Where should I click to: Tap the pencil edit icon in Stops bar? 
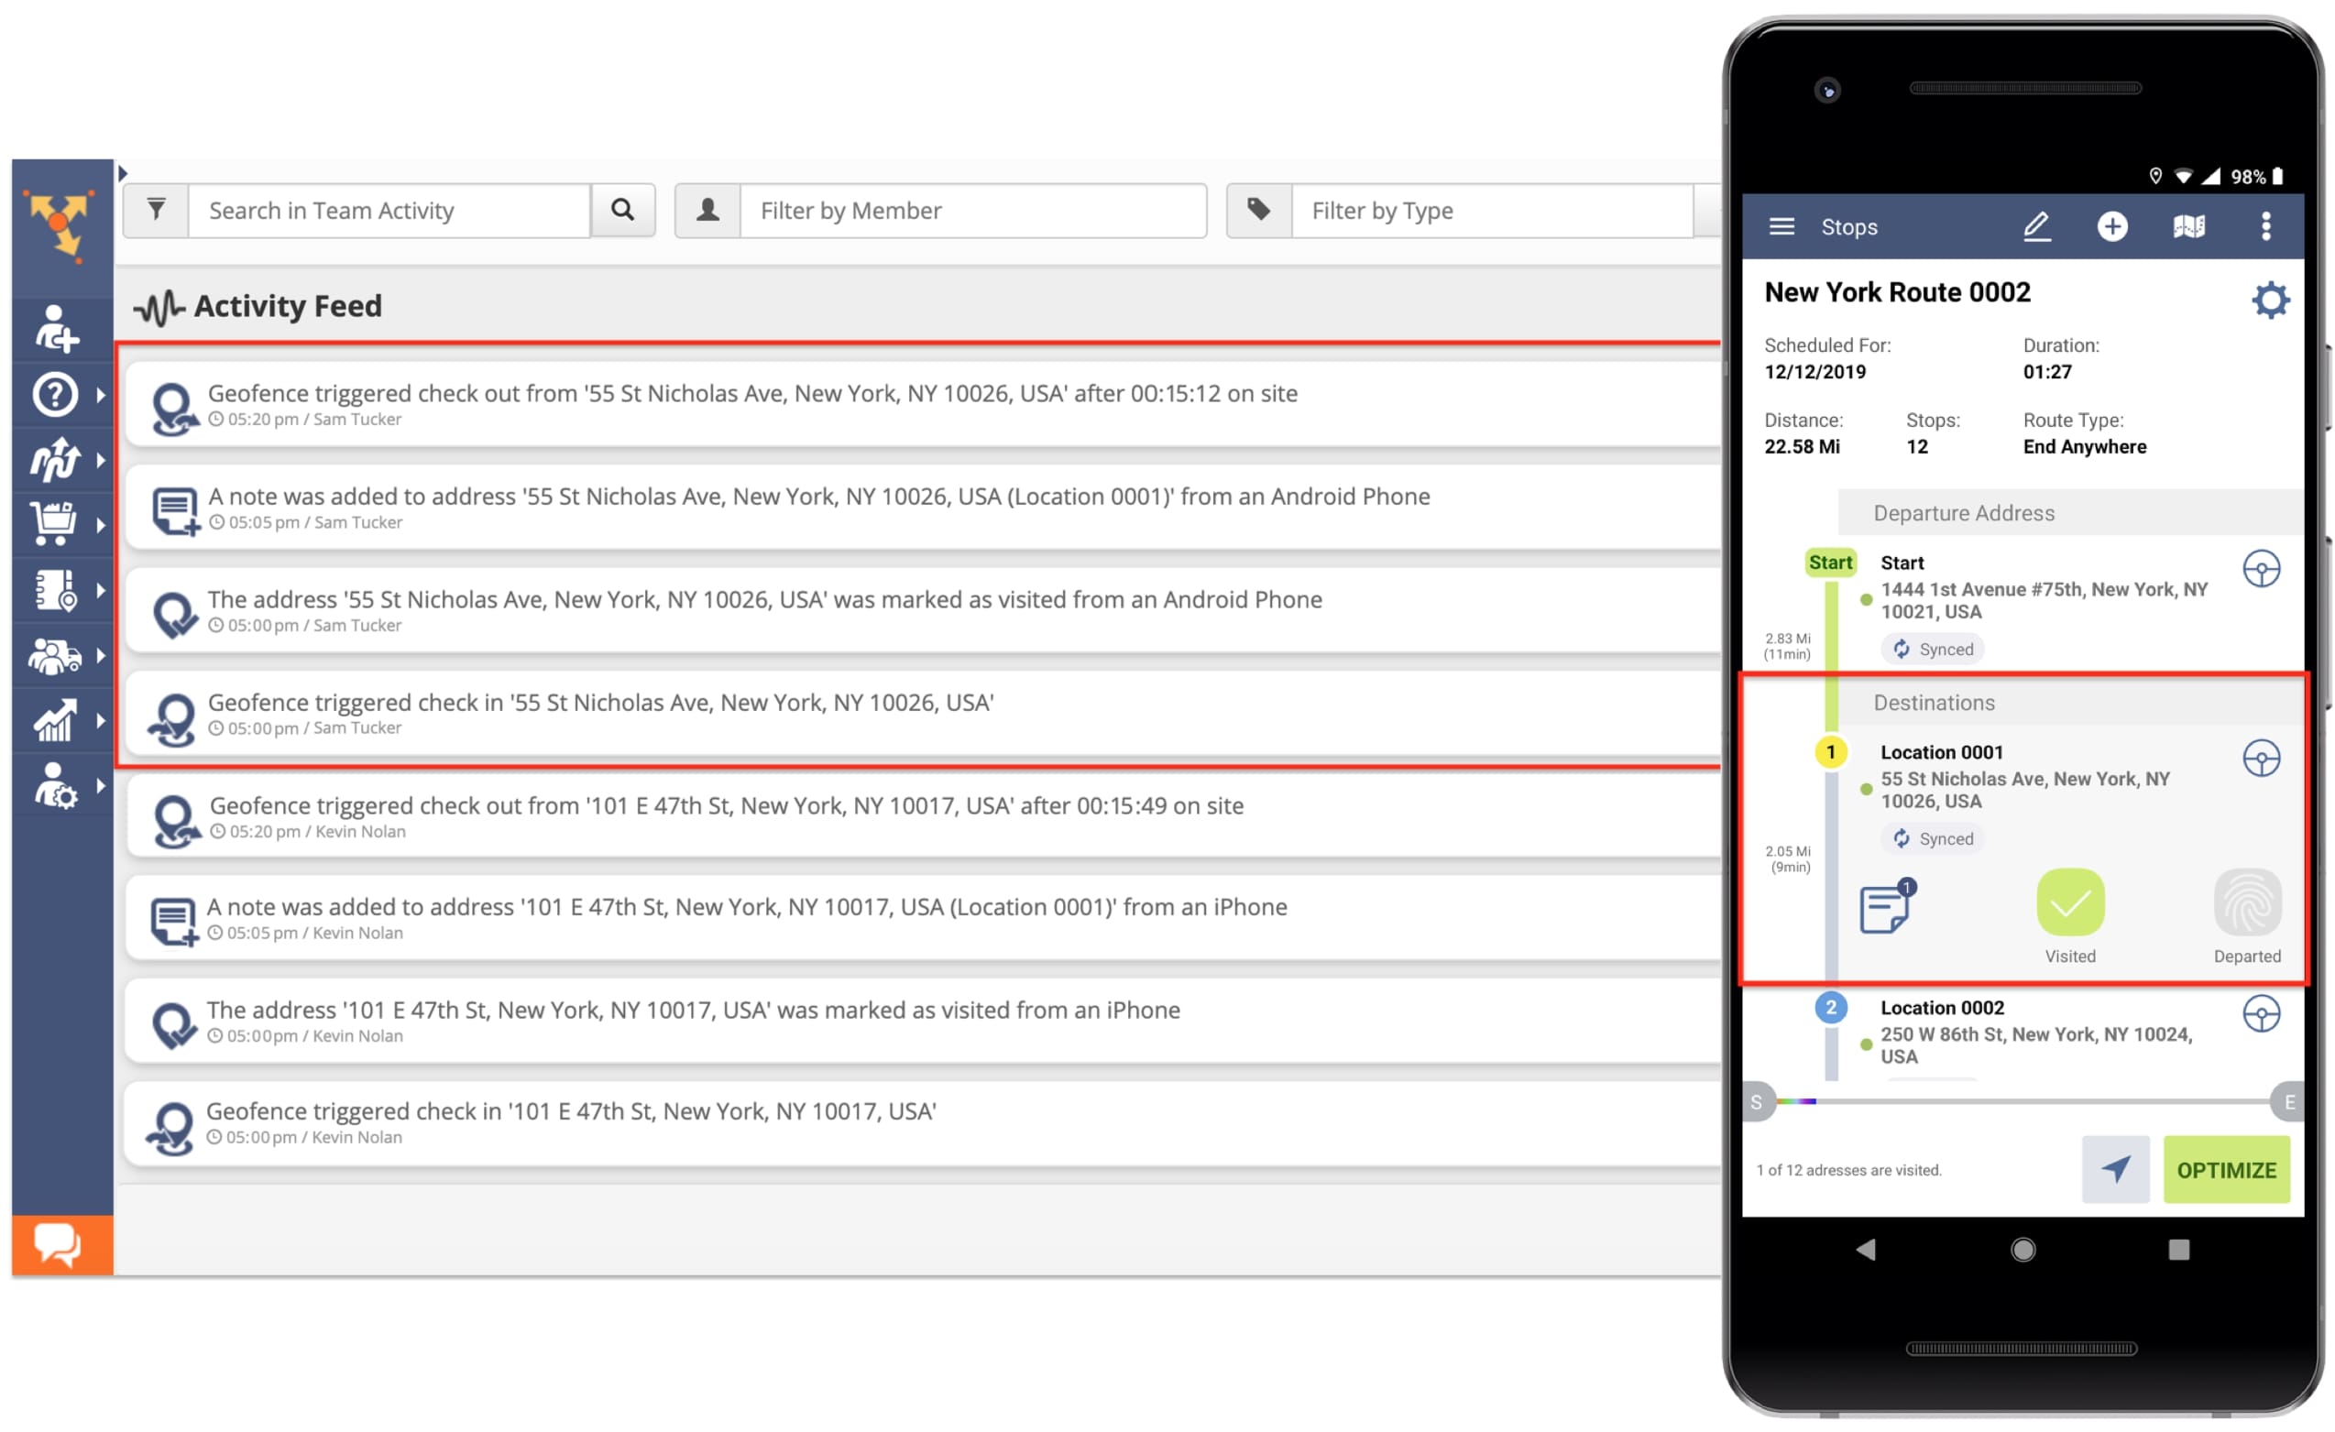click(x=2037, y=226)
